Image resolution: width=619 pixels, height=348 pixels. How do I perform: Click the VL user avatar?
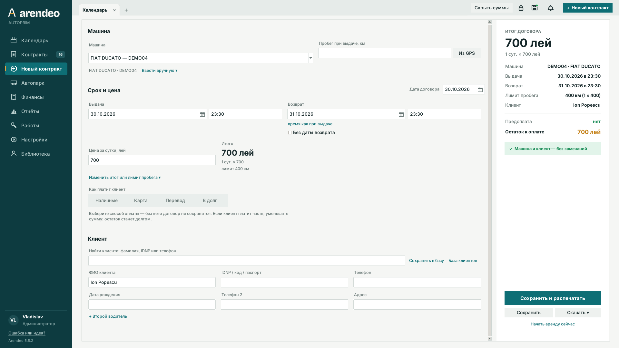pos(13,320)
